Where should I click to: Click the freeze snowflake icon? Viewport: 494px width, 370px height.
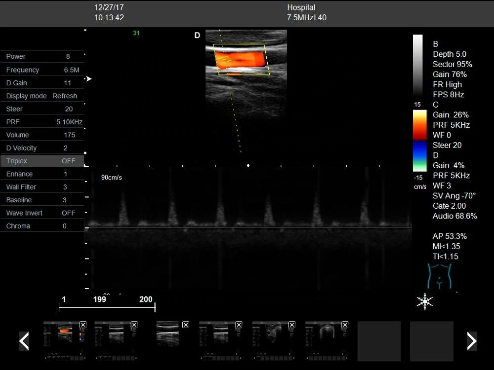pyautogui.click(x=425, y=301)
